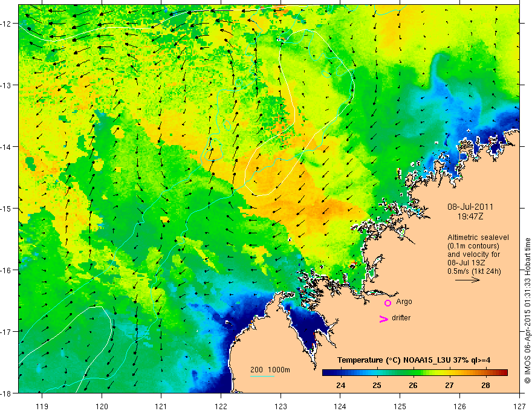This screenshot has height=411, width=532.
Task: Click the magenta drifter arrow symbol
Action: click(384, 319)
